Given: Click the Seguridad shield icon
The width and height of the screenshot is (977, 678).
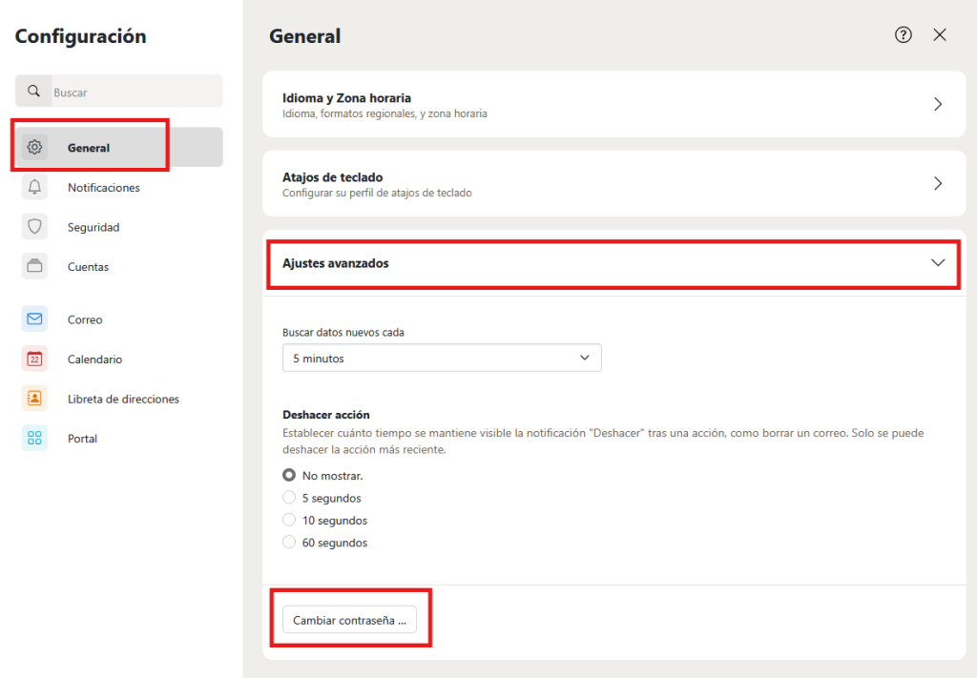Looking at the screenshot, I should click(35, 227).
